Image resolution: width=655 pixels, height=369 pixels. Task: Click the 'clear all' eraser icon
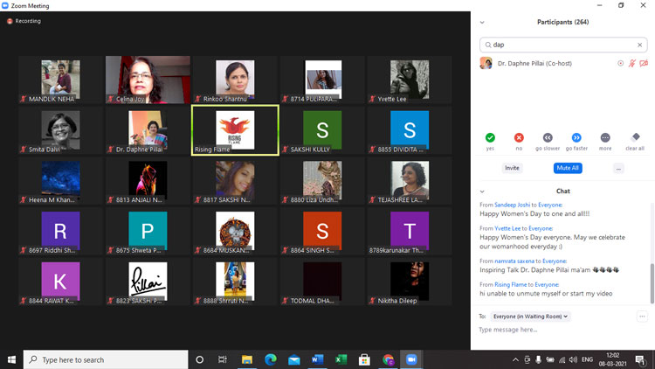point(635,137)
